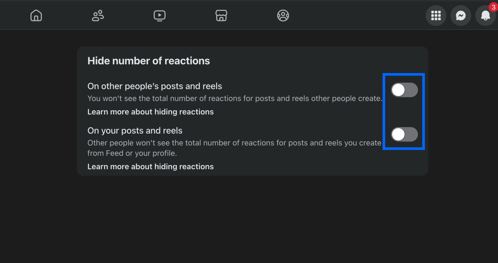
Task: Select the Hide number of reactions heading
Action: tap(148, 61)
